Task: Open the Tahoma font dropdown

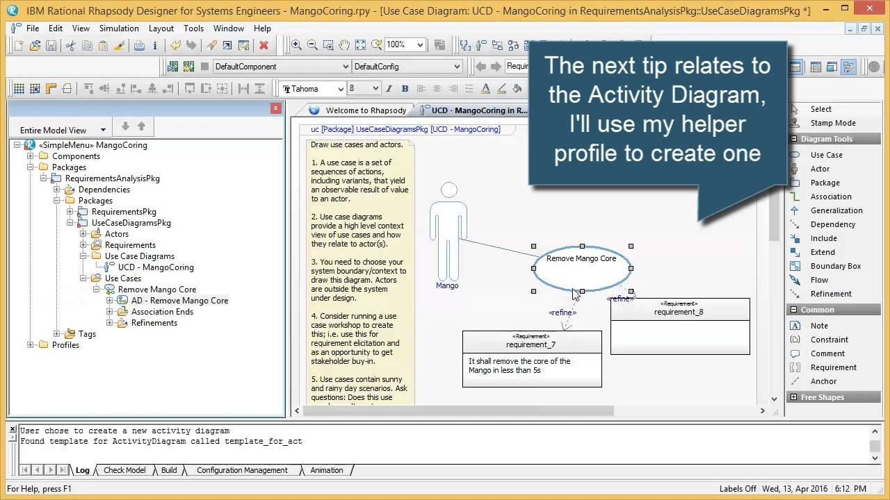Action: pos(341,89)
